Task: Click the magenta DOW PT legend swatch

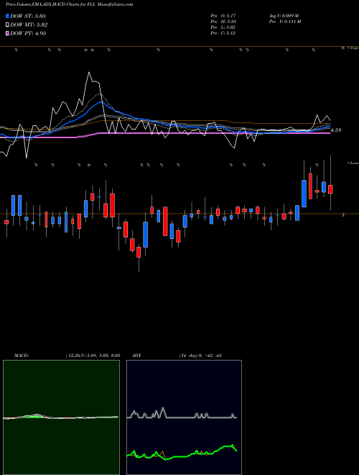Action: tap(8, 33)
